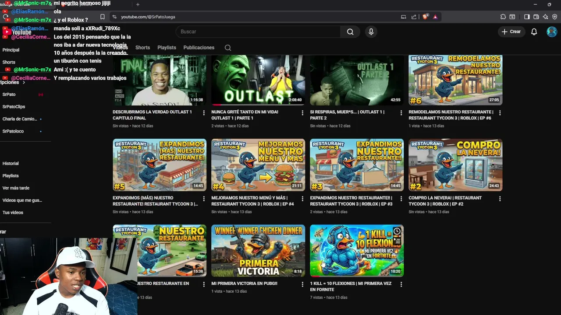Viewport: 561px width, 315px height.
Task: Click the install app icon in address bar
Action: click(403, 17)
